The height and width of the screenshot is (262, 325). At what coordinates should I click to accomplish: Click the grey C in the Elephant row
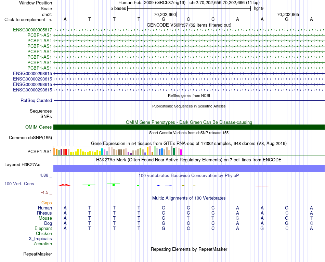tap(287, 228)
